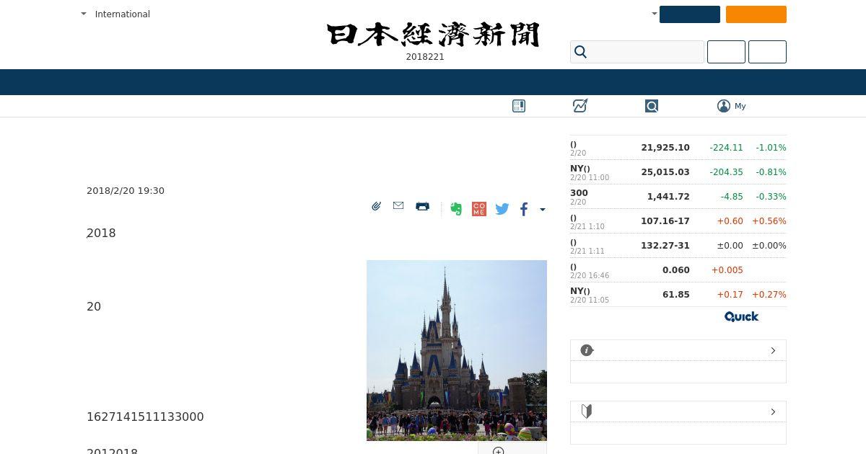This screenshot has width=866, height=454.
Task: Email the article via the envelope icon
Action: coord(398,205)
